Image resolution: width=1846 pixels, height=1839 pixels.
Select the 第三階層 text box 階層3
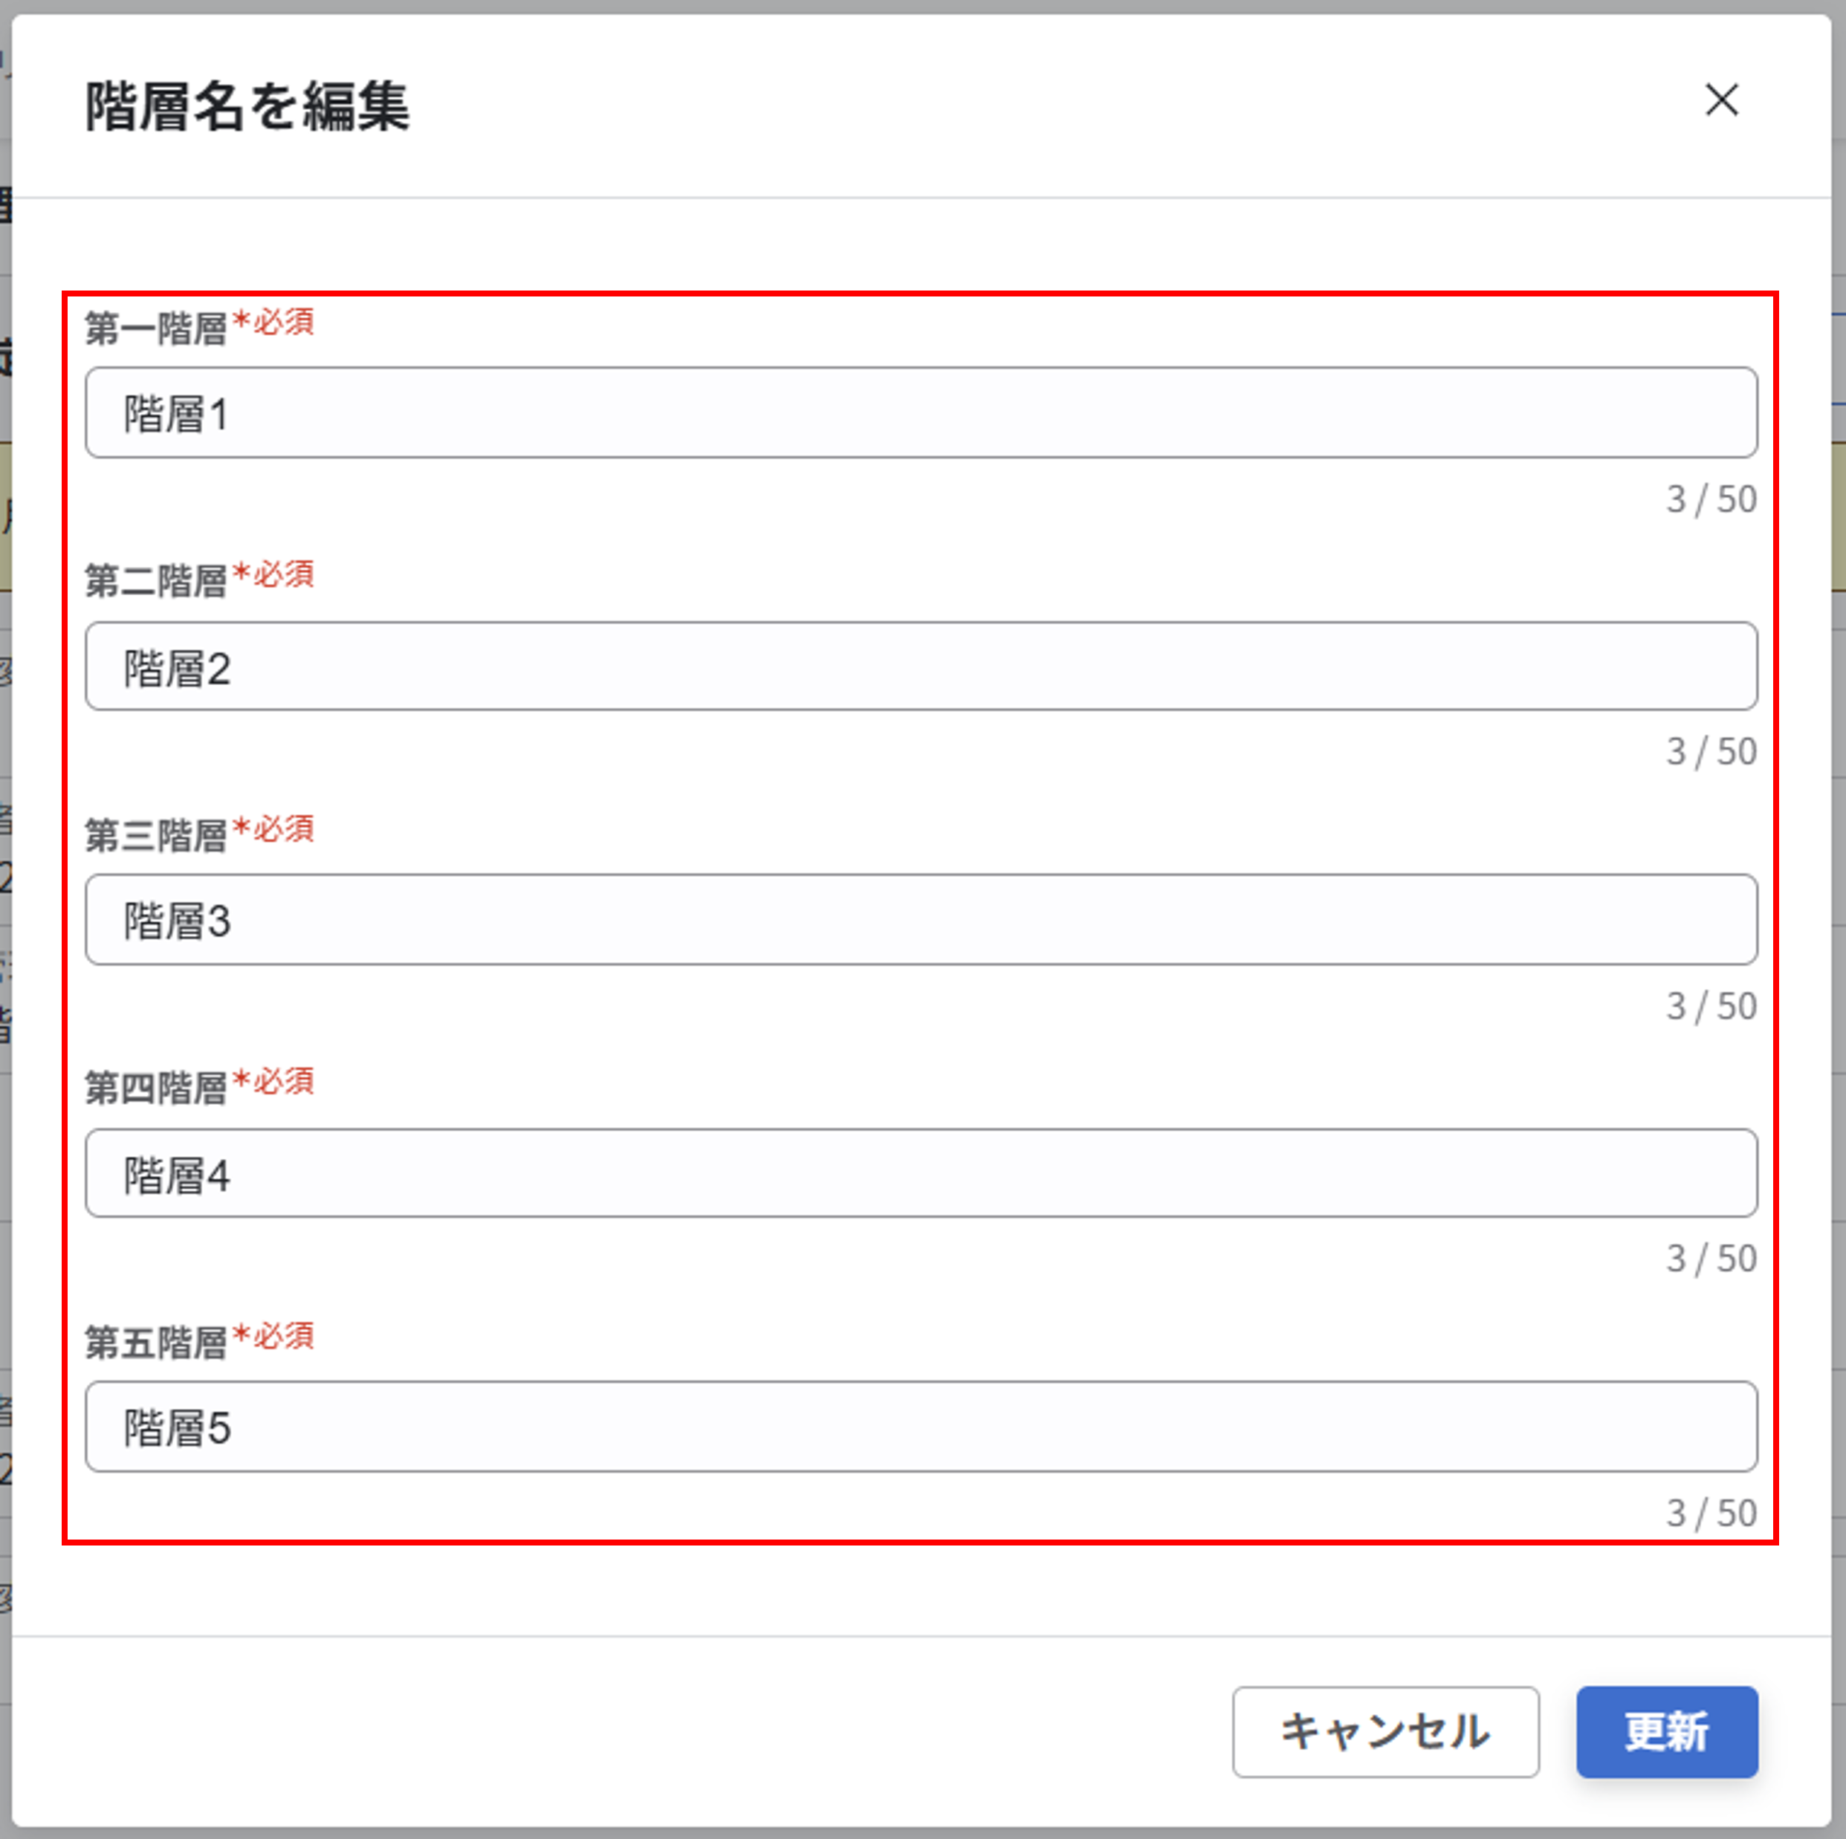(921, 919)
